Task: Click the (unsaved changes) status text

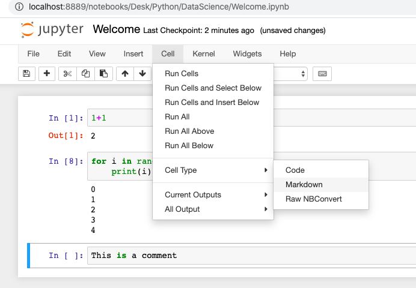Action: pyautogui.click(x=293, y=31)
